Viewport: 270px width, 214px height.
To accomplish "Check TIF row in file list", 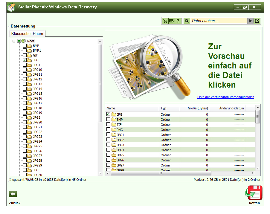I will click(108, 124).
